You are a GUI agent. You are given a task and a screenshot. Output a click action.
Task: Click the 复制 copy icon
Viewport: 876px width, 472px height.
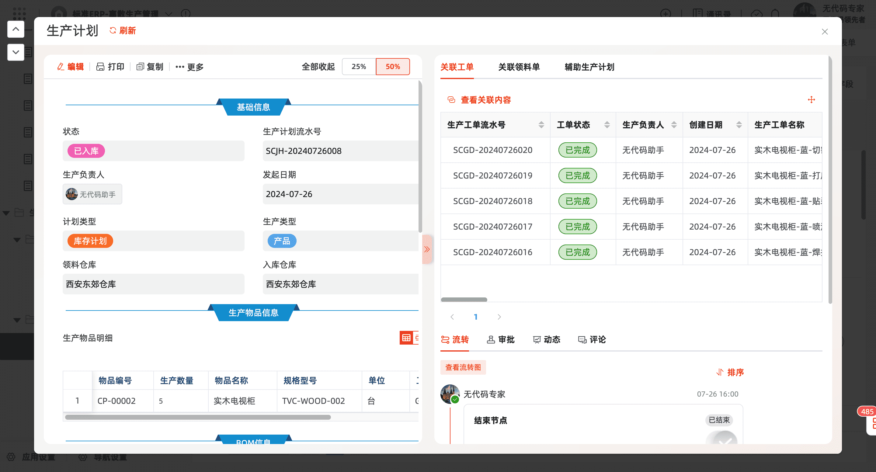click(140, 67)
